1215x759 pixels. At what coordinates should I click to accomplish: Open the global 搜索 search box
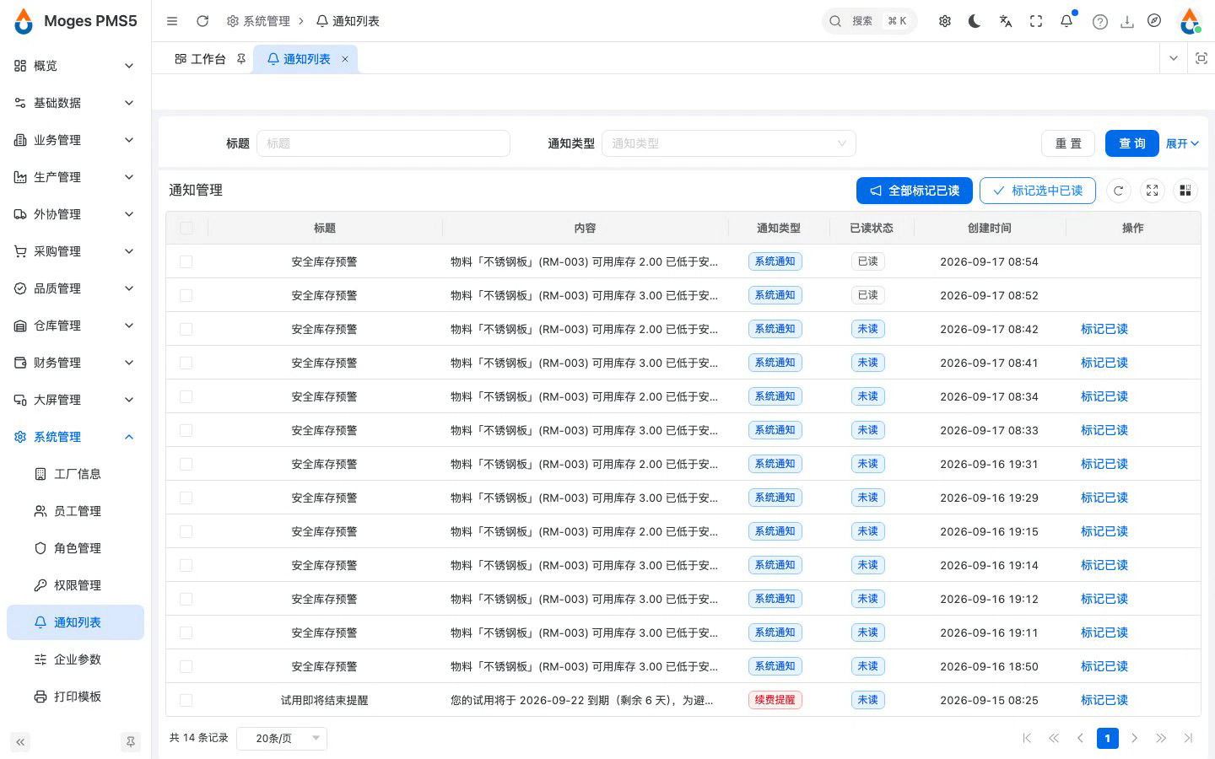click(x=869, y=21)
